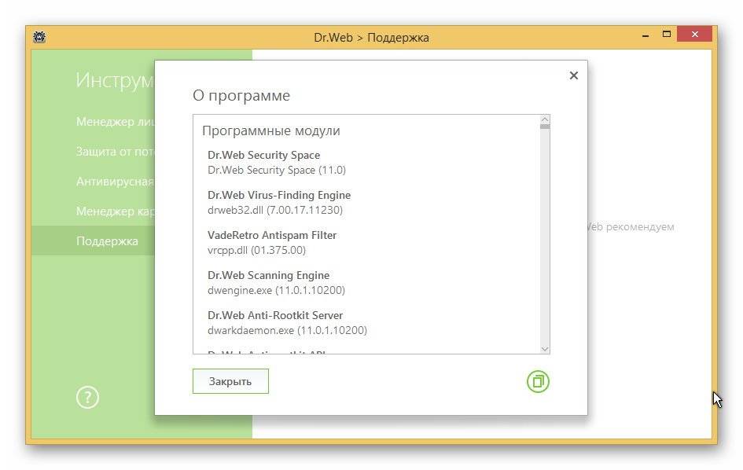Open Менеджер карантина sidebar item
743x470 pixels.
(115, 211)
